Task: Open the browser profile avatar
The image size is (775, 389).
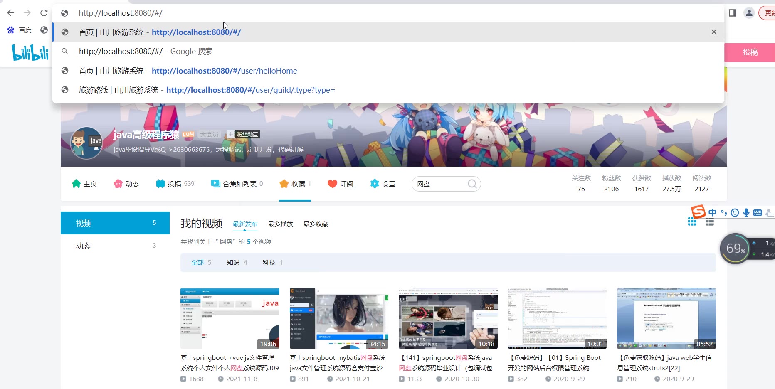Action: (x=749, y=13)
